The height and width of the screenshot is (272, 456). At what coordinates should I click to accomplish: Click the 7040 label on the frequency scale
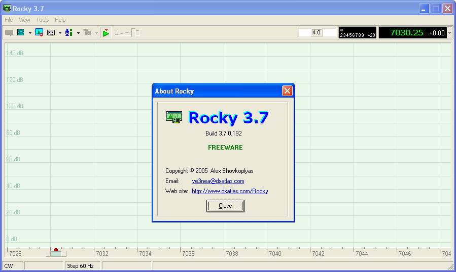coord(275,254)
